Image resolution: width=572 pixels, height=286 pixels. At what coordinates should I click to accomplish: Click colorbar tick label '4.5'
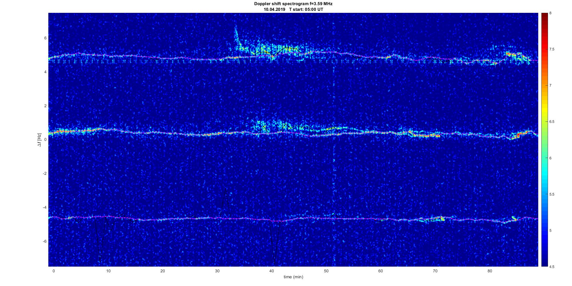tap(552, 267)
